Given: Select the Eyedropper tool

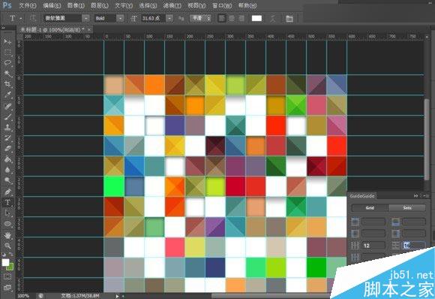Looking at the screenshot, I should point(7,95).
